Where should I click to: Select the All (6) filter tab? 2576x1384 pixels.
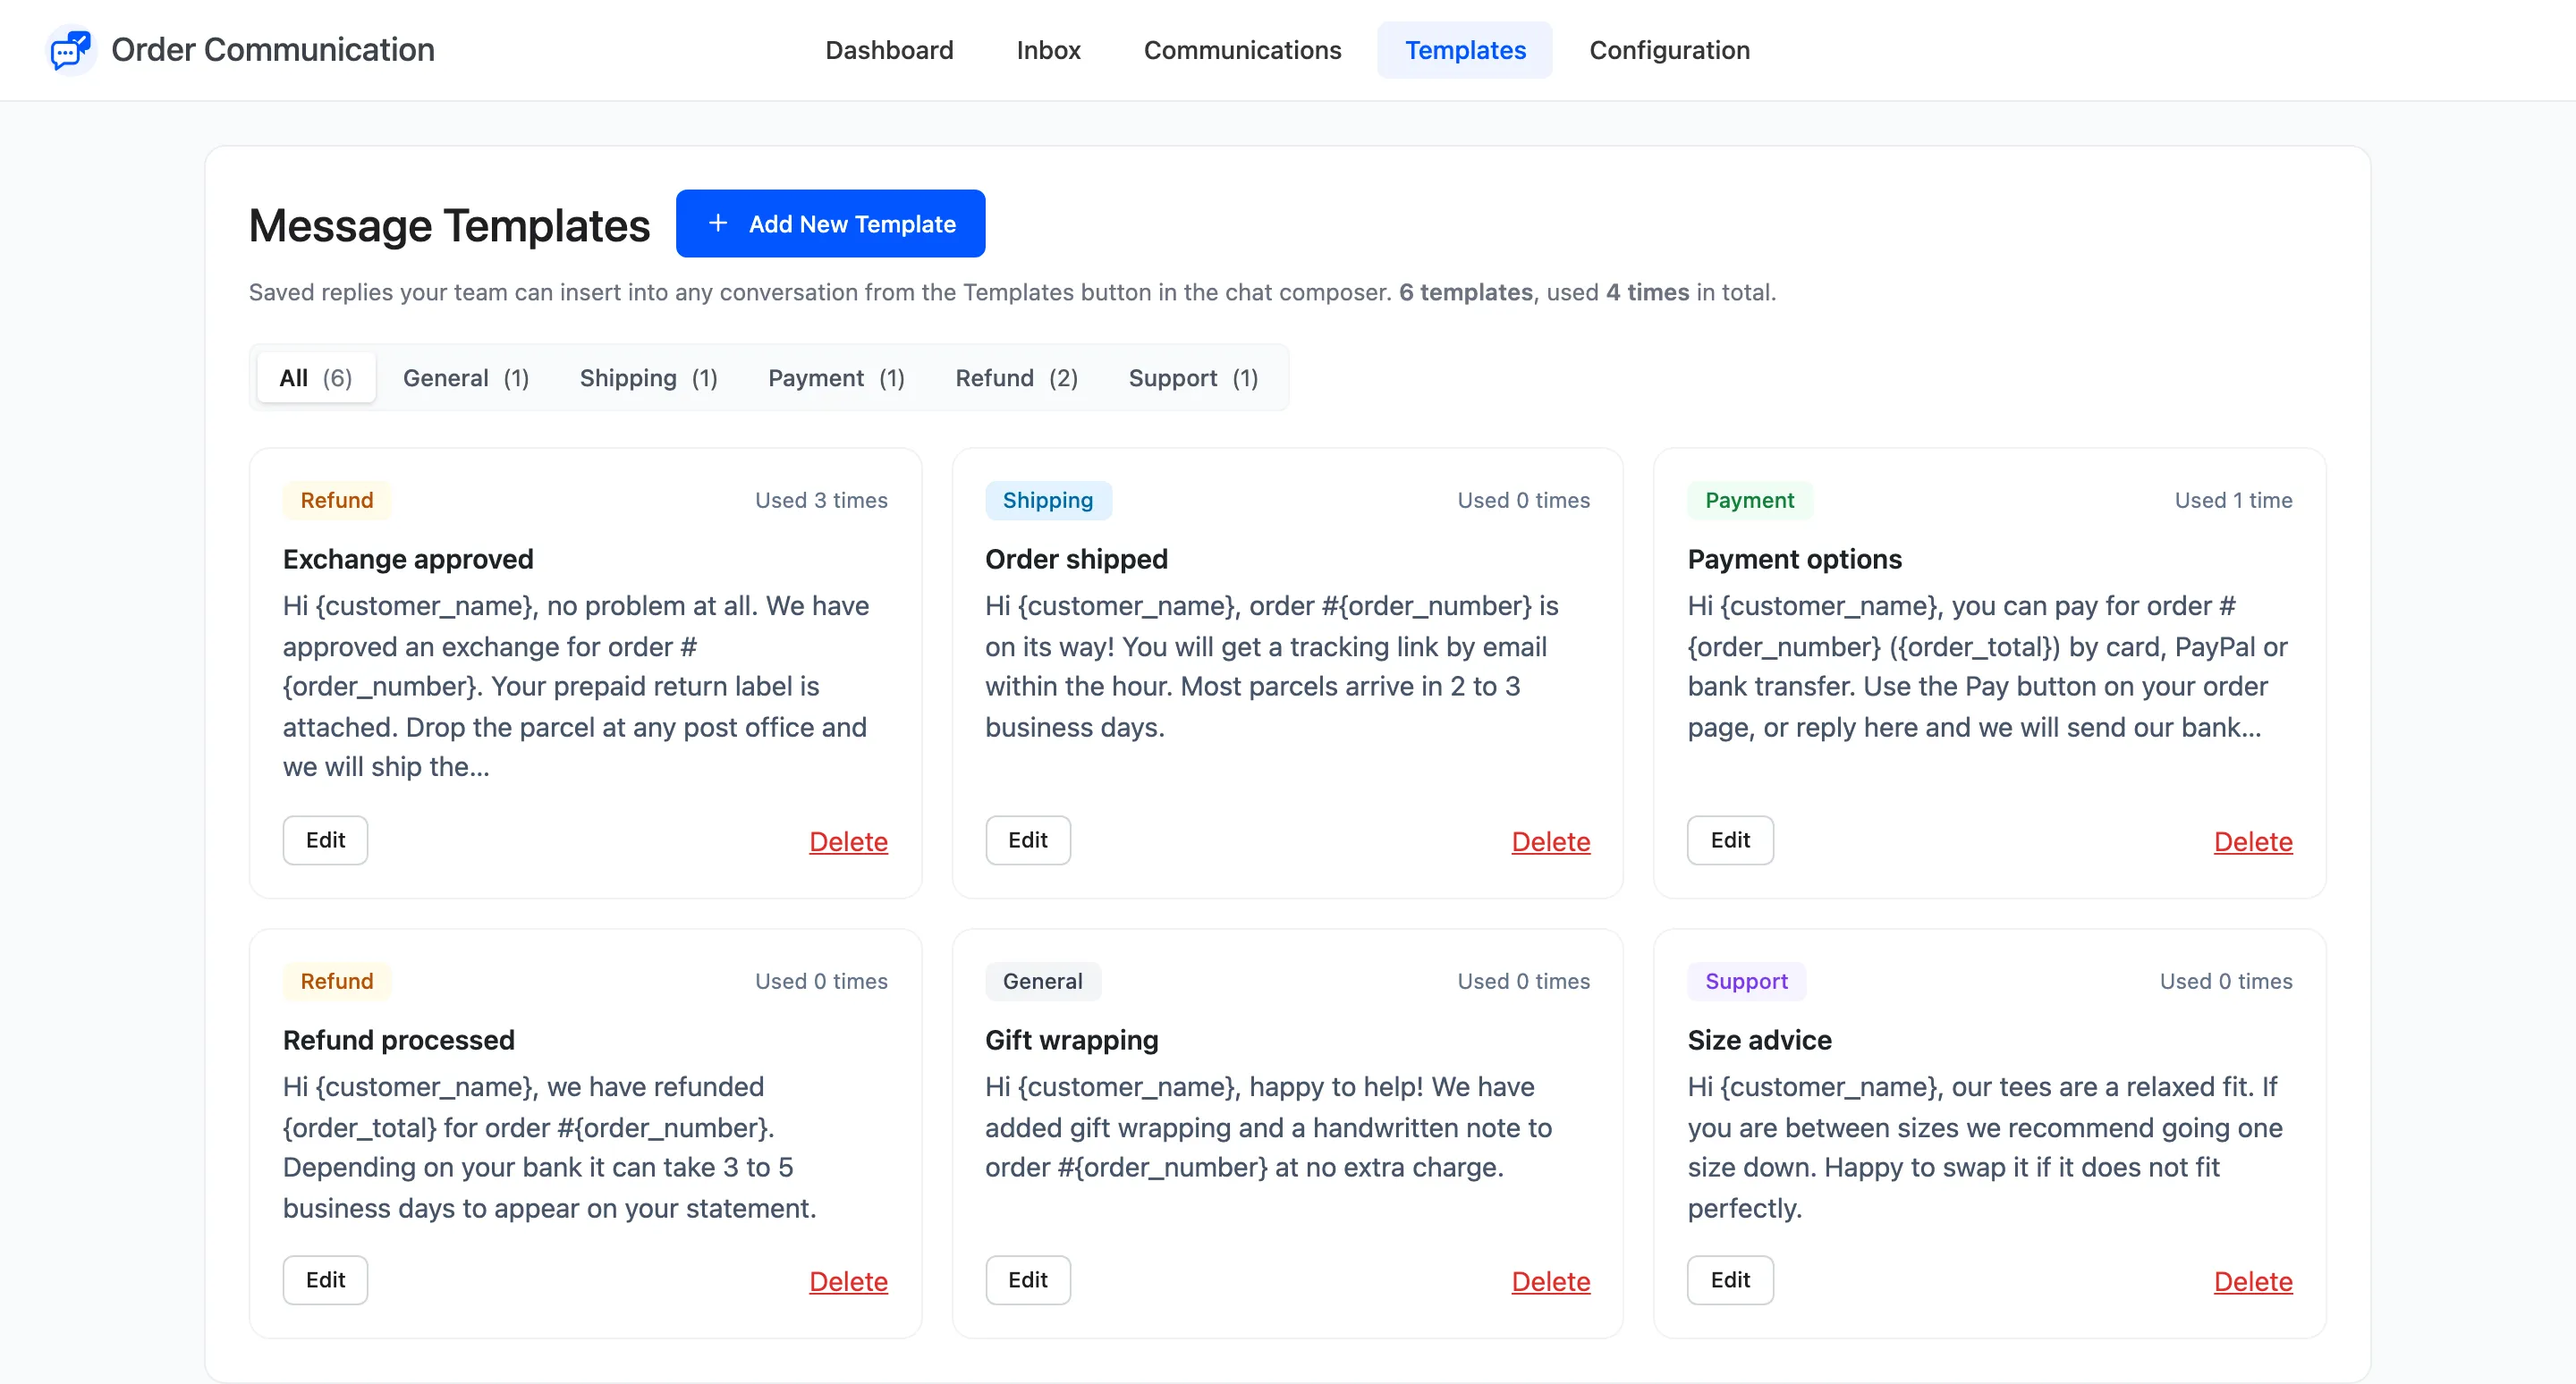316,377
